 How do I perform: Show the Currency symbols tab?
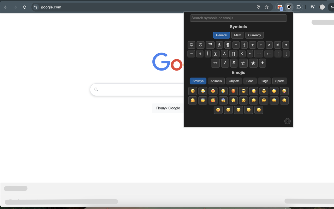click(x=254, y=35)
